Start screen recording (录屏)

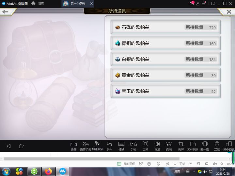73,146
